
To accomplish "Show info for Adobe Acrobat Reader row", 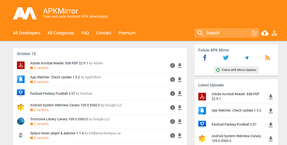I will pos(173,65).
